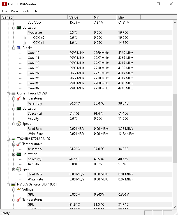This screenshot has width=178, height=215.
Task: Click the Sensor column header
Action: [34, 17]
